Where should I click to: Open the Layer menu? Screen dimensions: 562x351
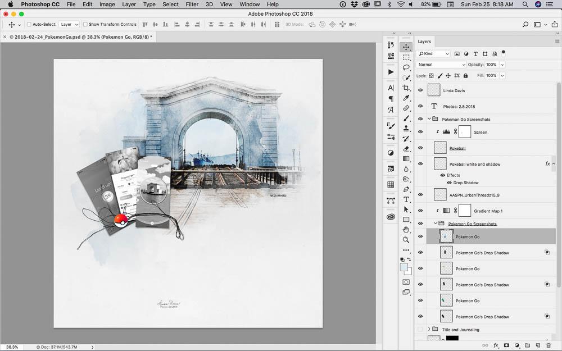click(129, 4)
